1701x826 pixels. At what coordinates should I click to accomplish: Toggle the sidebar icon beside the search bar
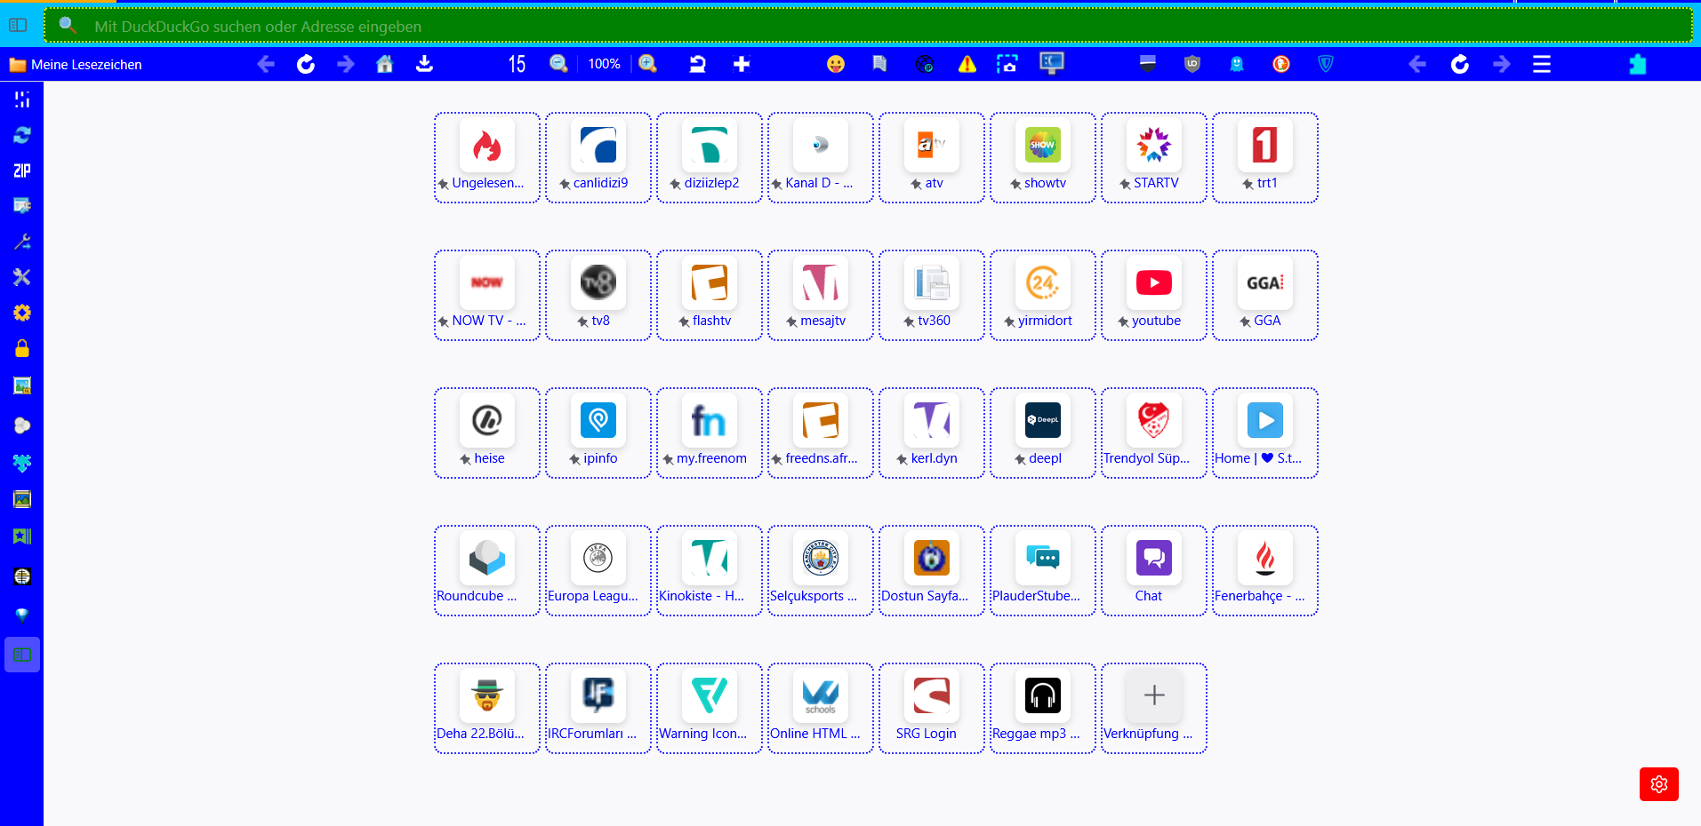point(18,25)
